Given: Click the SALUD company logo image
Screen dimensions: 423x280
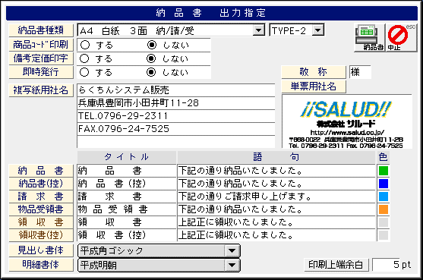Looking at the screenshot, I should [346, 121].
